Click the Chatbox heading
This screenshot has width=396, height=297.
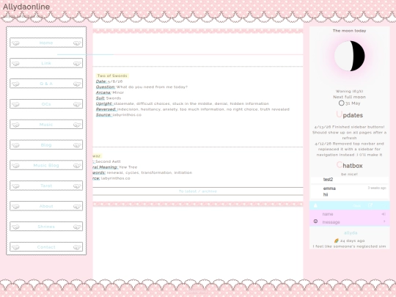[349, 166]
